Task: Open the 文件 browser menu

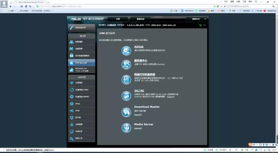Action: 226,2
